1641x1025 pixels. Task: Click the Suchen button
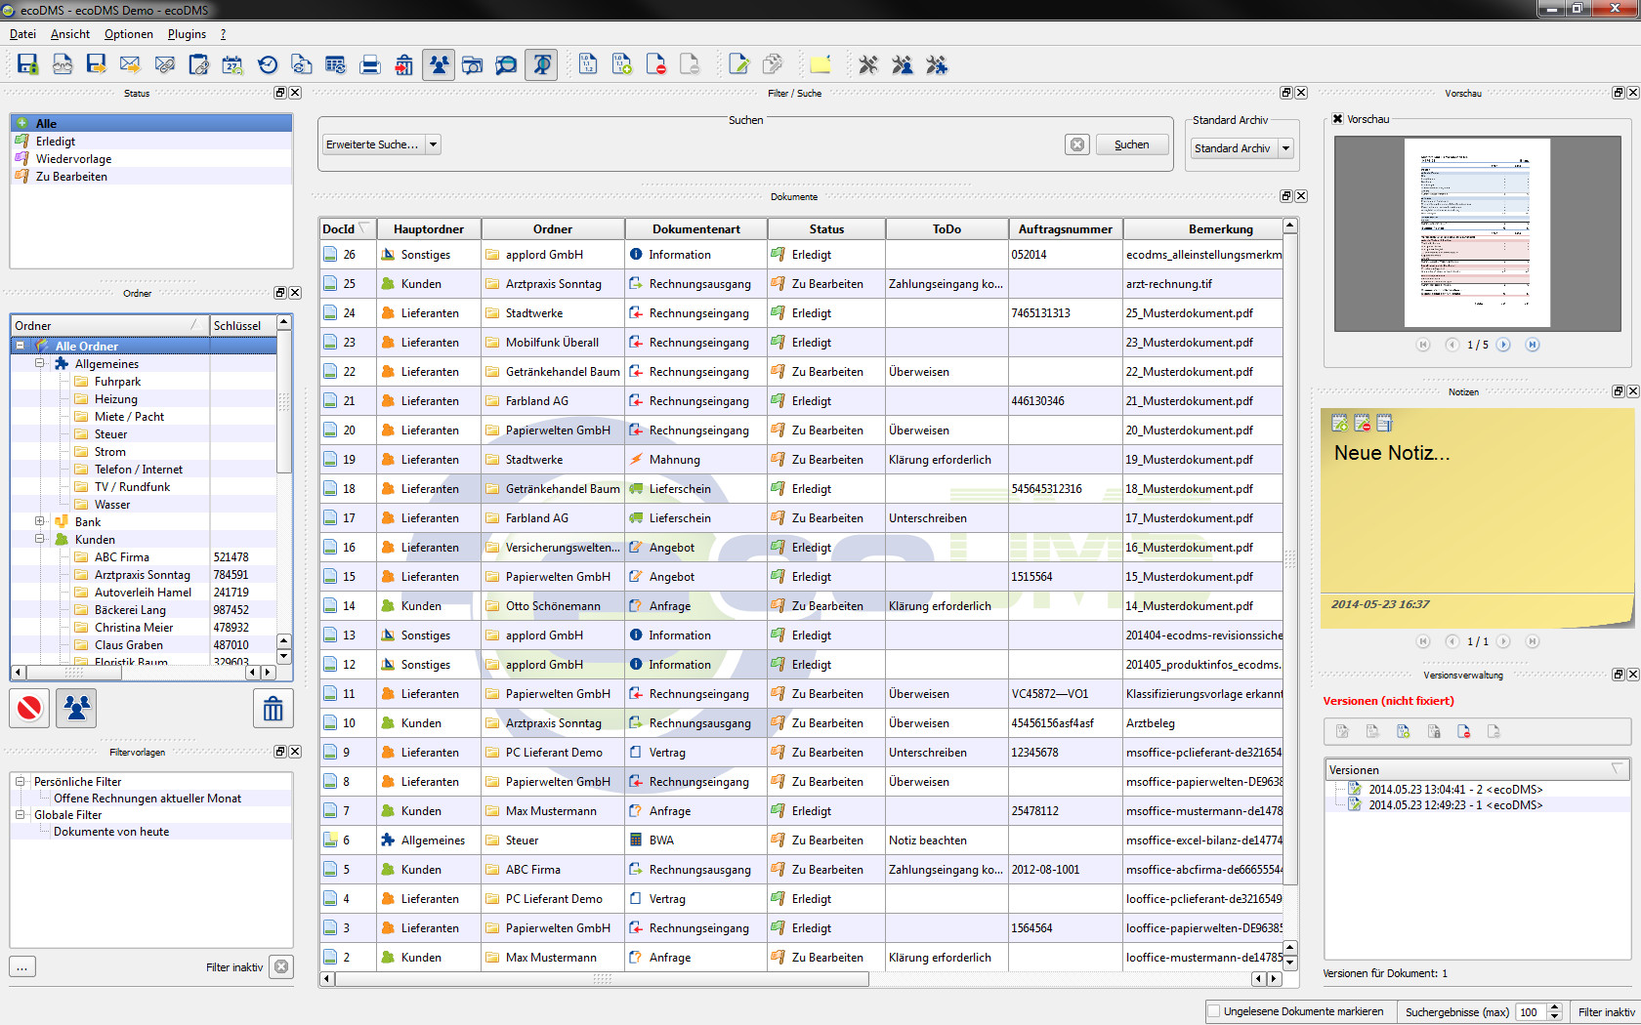point(1132,144)
